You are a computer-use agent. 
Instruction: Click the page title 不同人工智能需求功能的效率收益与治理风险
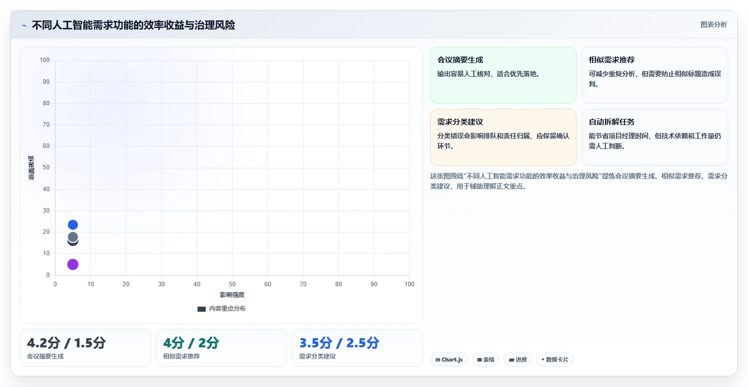point(133,25)
